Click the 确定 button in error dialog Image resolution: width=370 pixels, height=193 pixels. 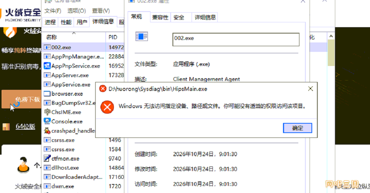[297, 128]
